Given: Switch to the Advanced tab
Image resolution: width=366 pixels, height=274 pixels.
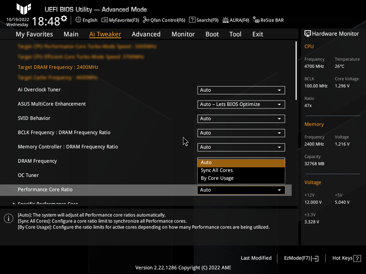Looking at the screenshot, I should pos(146,34).
